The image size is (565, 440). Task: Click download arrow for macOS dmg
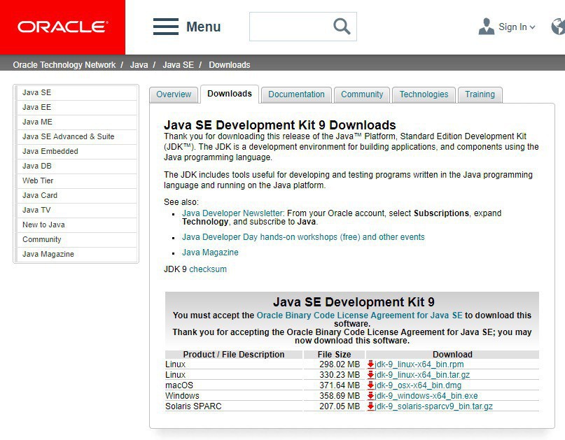click(370, 385)
